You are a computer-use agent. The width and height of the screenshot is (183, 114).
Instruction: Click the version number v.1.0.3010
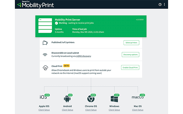140,19
